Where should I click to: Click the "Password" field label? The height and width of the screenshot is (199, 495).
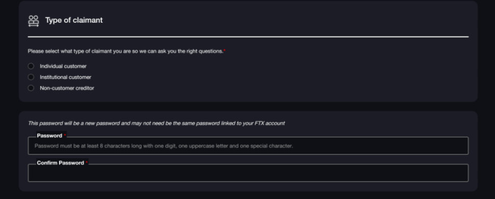click(49, 136)
